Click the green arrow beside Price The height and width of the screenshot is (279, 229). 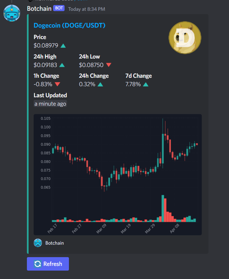63,45
